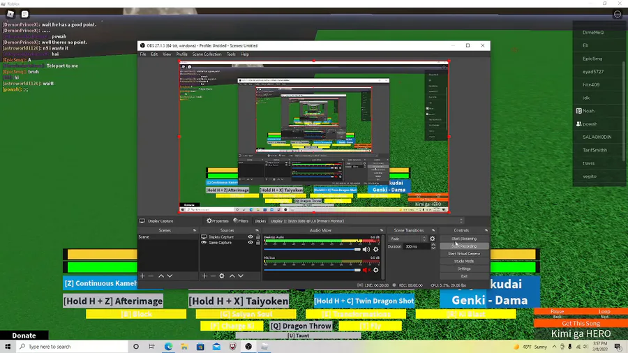Pop out the Audio Mixer dock
628x353 pixels.
[x=382, y=230]
